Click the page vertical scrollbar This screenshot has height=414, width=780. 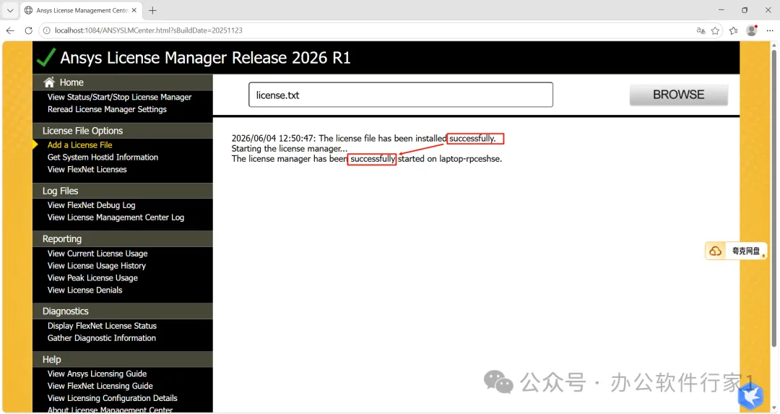773,199
